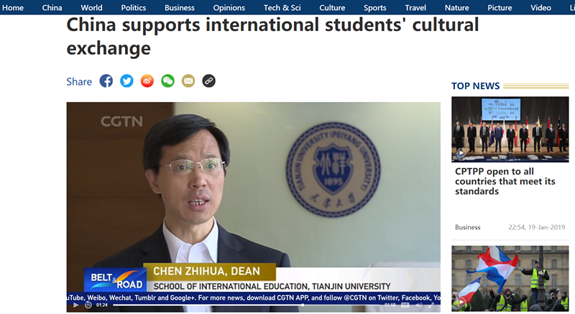Screen dimensions: 575x314
Task: Open the Tech & Sci section
Action: [x=282, y=7]
